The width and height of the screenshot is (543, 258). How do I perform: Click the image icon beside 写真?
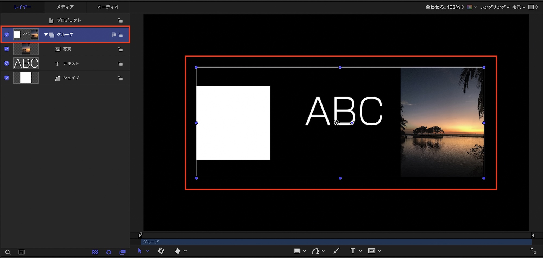click(x=58, y=49)
